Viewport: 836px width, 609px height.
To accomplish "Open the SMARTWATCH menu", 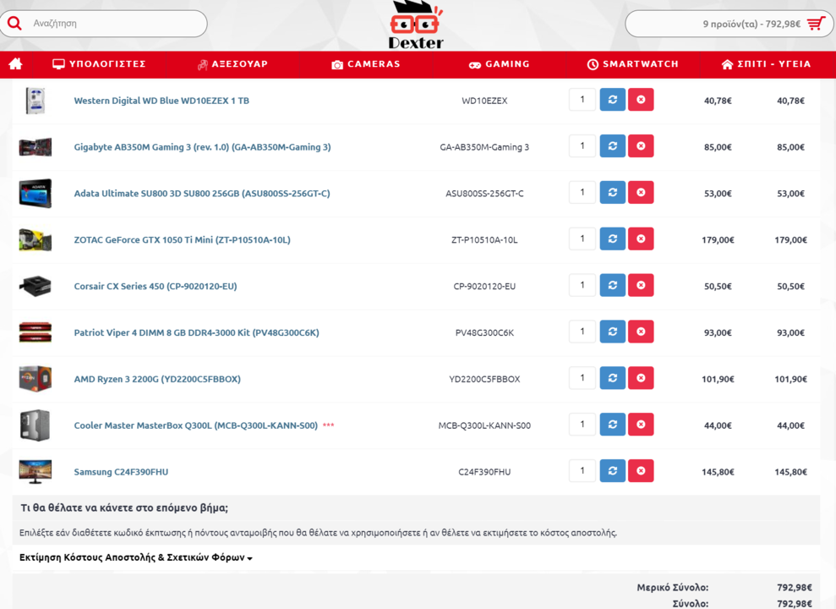I will [x=633, y=64].
